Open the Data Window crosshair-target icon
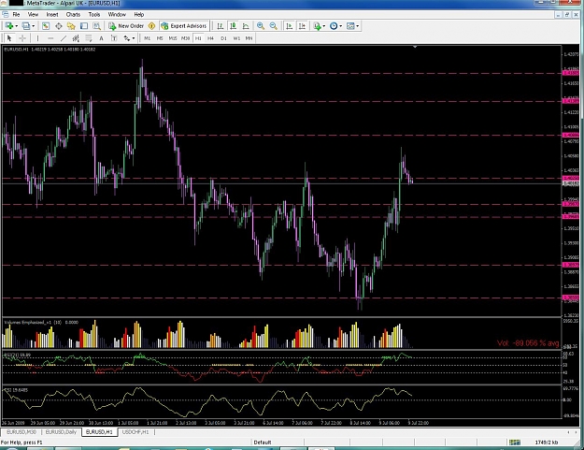This screenshot has height=450, width=584. click(59, 26)
